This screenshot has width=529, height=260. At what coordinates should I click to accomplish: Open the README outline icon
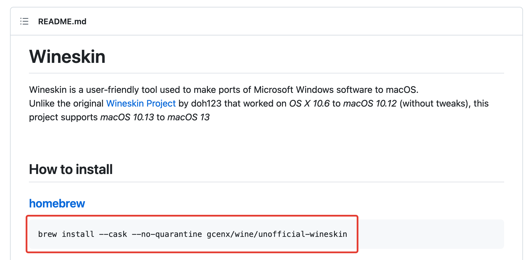24,21
